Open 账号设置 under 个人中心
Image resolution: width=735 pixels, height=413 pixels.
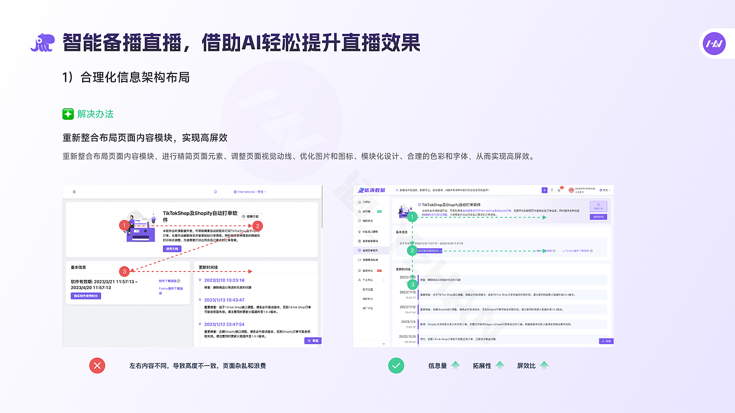click(367, 289)
